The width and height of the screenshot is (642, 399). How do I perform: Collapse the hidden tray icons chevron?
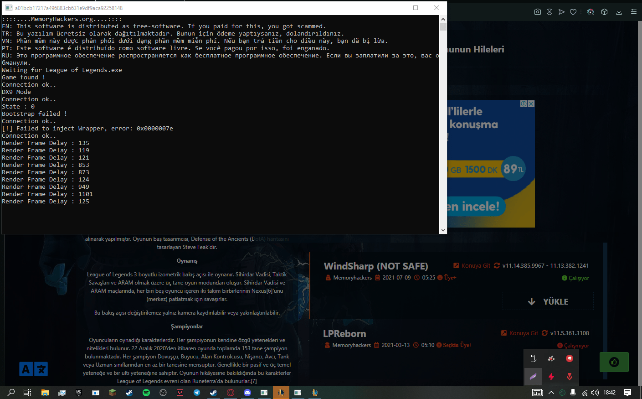click(x=551, y=393)
